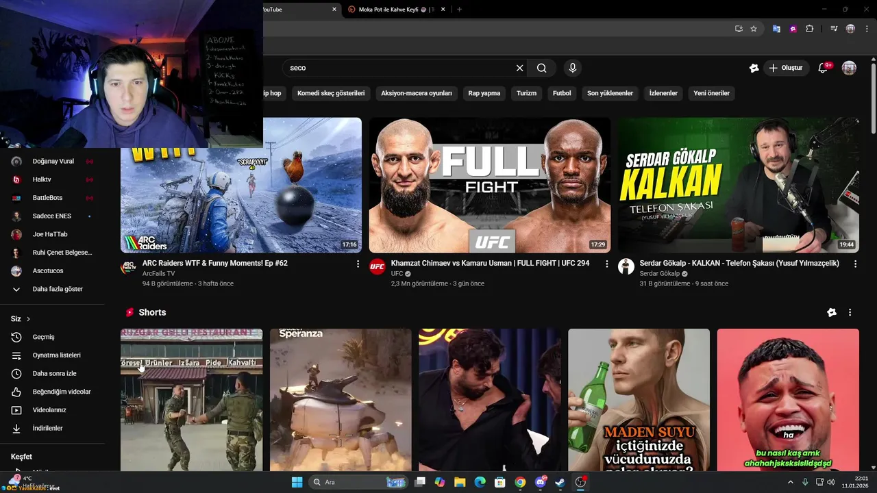This screenshot has width=877, height=493.
Task: Open Shorts section three-dot menu
Action: coord(850,312)
